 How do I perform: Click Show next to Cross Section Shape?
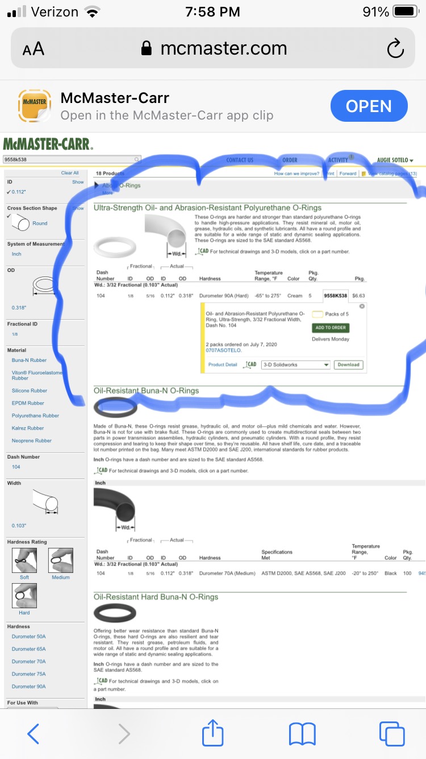click(78, 208)
